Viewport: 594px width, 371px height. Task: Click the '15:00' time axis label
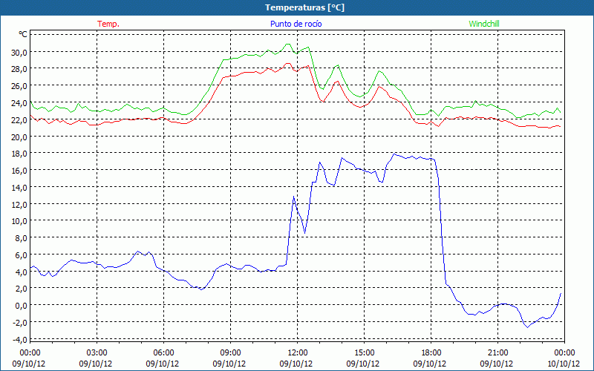(364, 352)
